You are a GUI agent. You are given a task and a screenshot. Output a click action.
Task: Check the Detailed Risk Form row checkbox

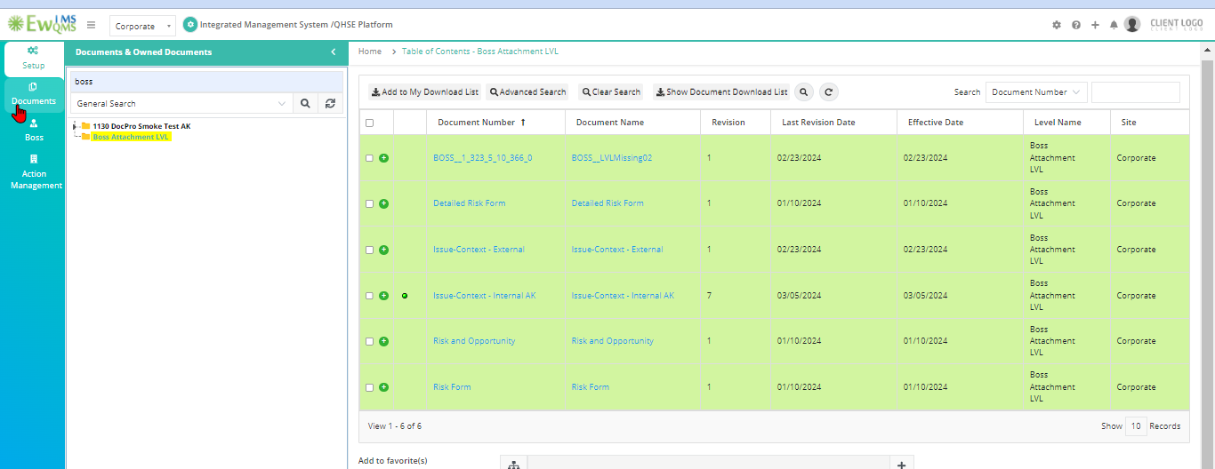click(369, 203)
